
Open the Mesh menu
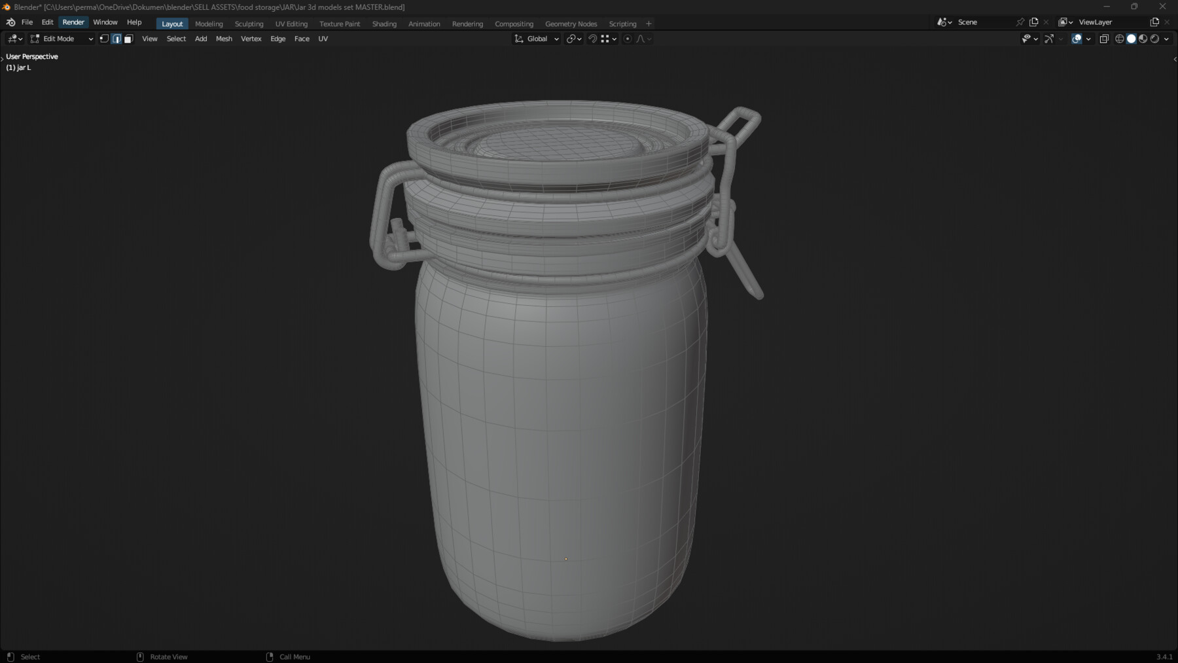[x=224, y=39]
